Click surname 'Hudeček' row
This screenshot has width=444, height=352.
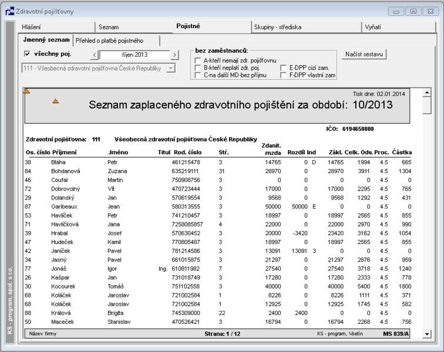coord(62,242)
